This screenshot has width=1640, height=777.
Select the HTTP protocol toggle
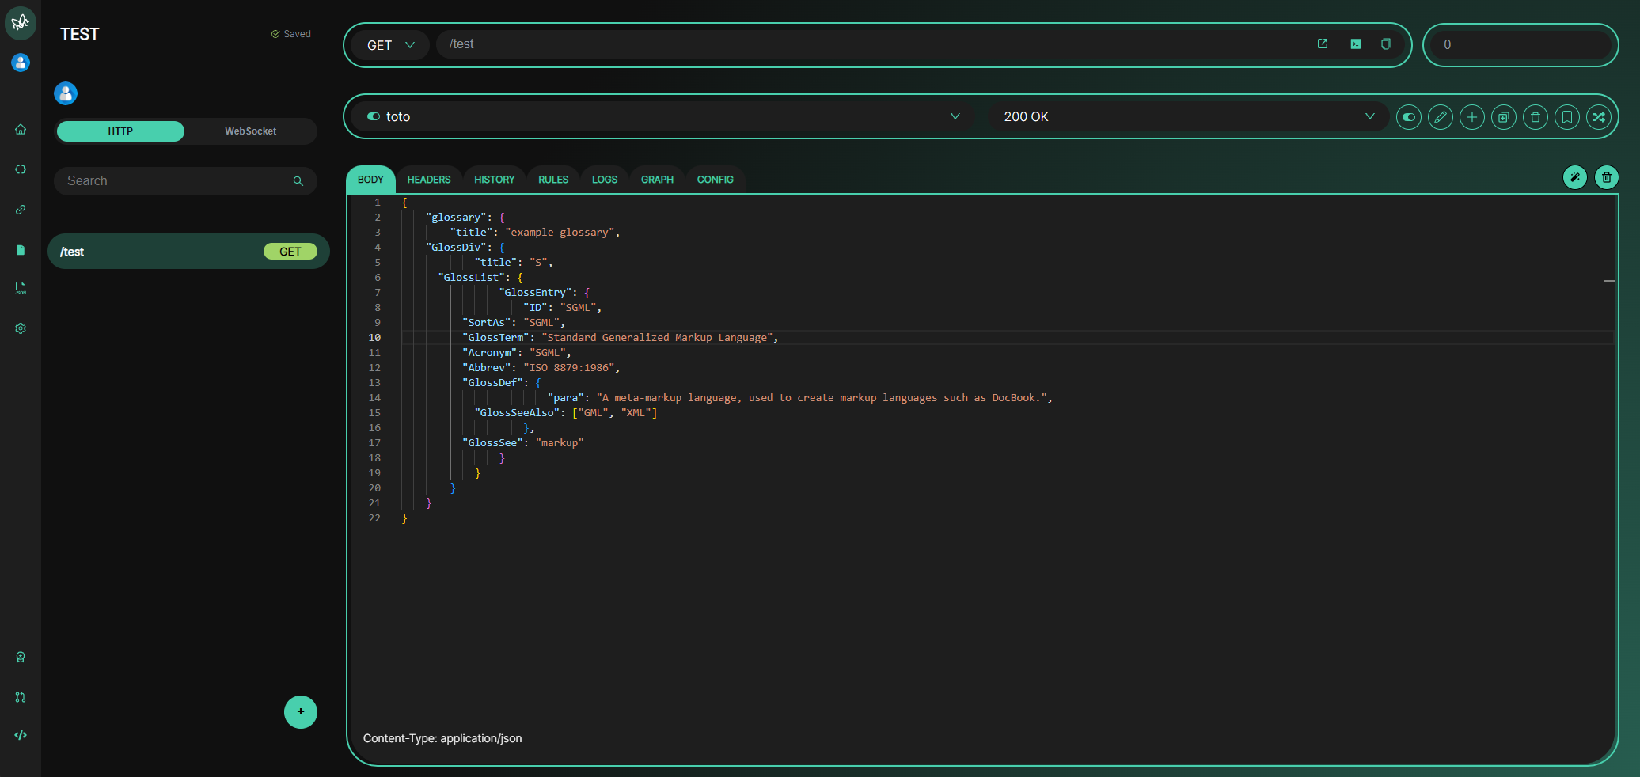(120, 131)
